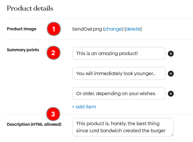
Task: Click the red number 2 marker
Action: (53, 53)
